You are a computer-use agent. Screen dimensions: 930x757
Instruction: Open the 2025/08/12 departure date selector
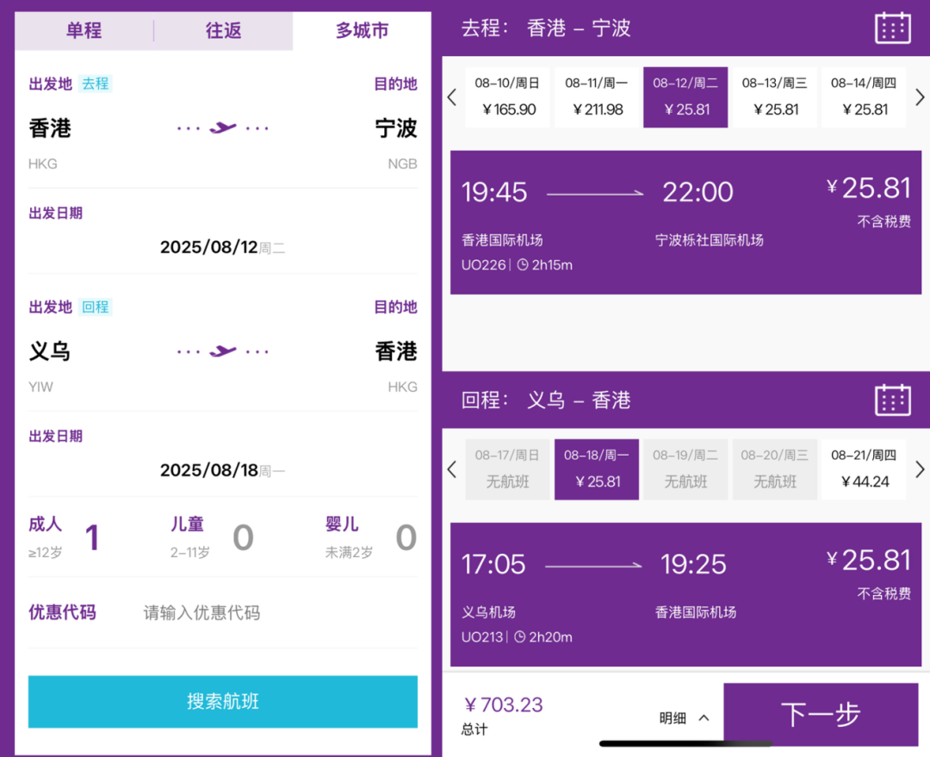[223, 245]
